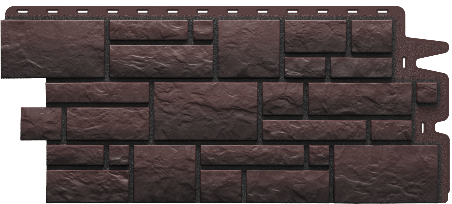Click the largest stone in the middle row
This screenshot has width=452, height=204.
[x=206, y=111]
